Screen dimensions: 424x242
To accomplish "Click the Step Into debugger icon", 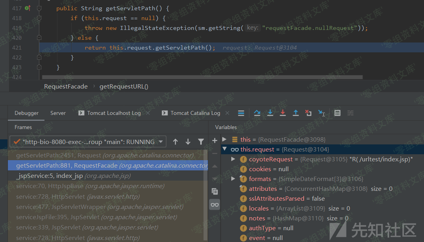I will 270,113.
